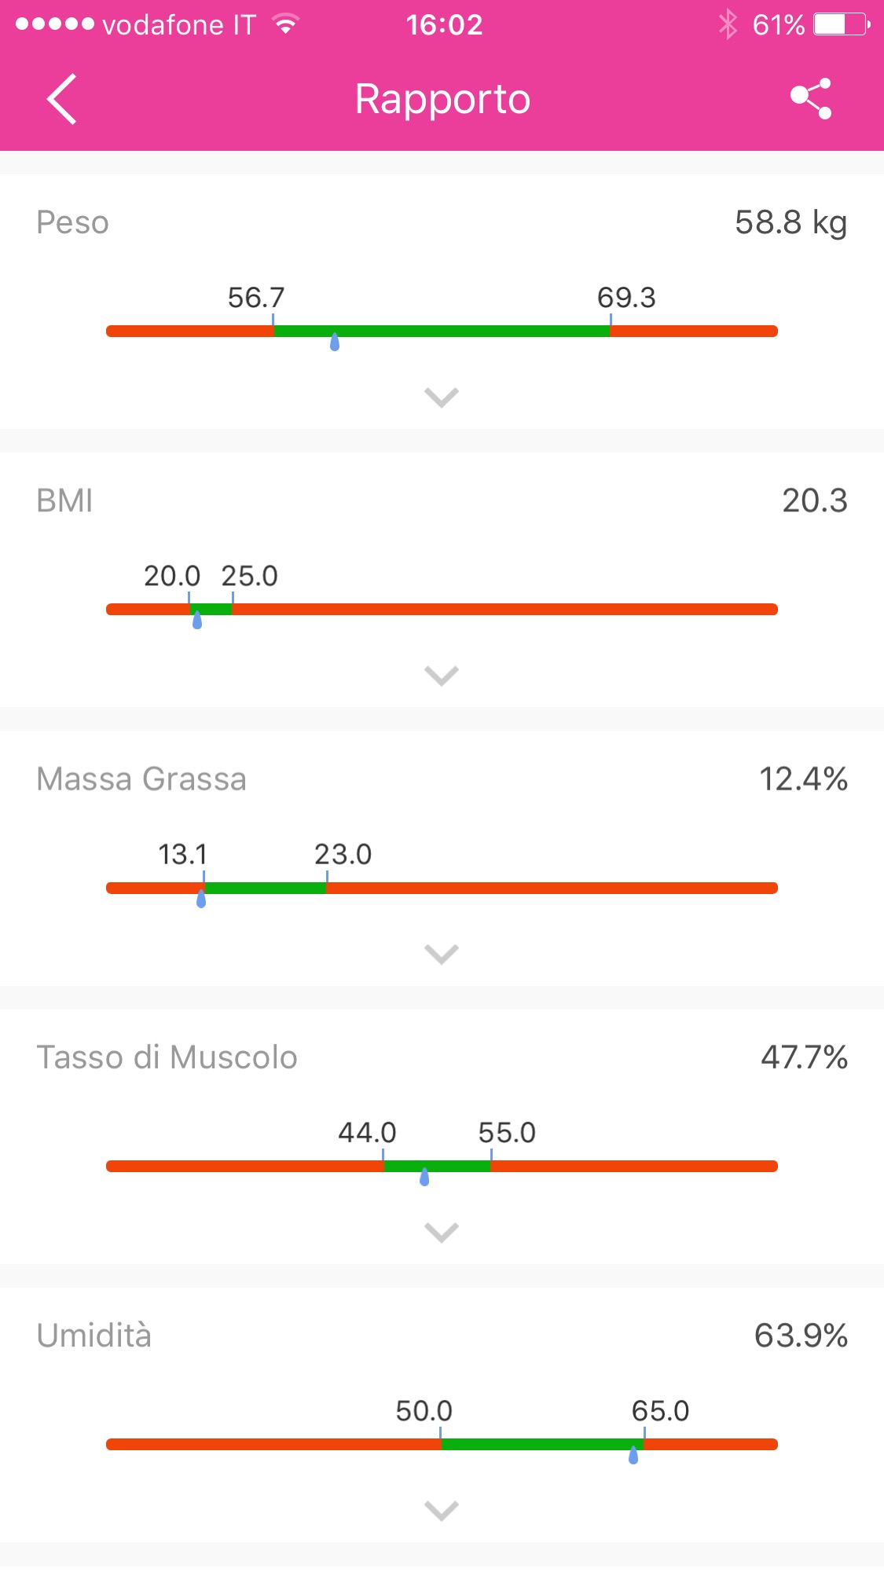
Task: Expand the Tasso di Muscolo chevron
Action: pyautogui.click(x=442, y=1233)
